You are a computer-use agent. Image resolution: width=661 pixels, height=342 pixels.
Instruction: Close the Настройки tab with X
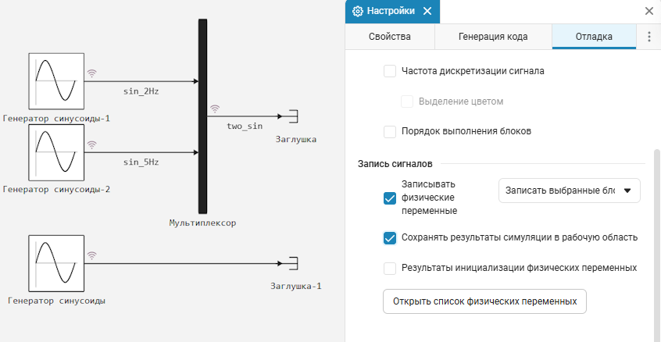click(x=427, y=11)
